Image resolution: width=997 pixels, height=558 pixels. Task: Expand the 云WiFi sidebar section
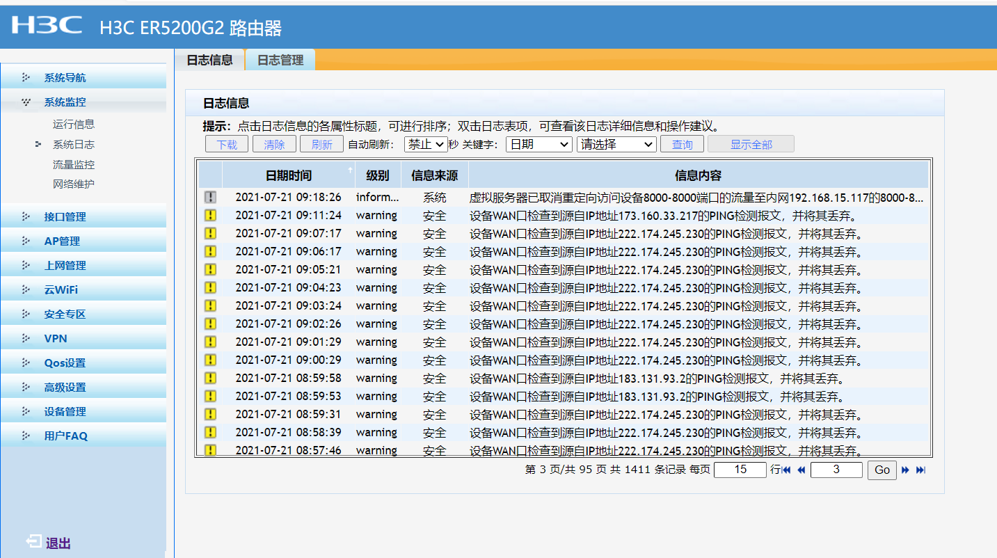83,290
